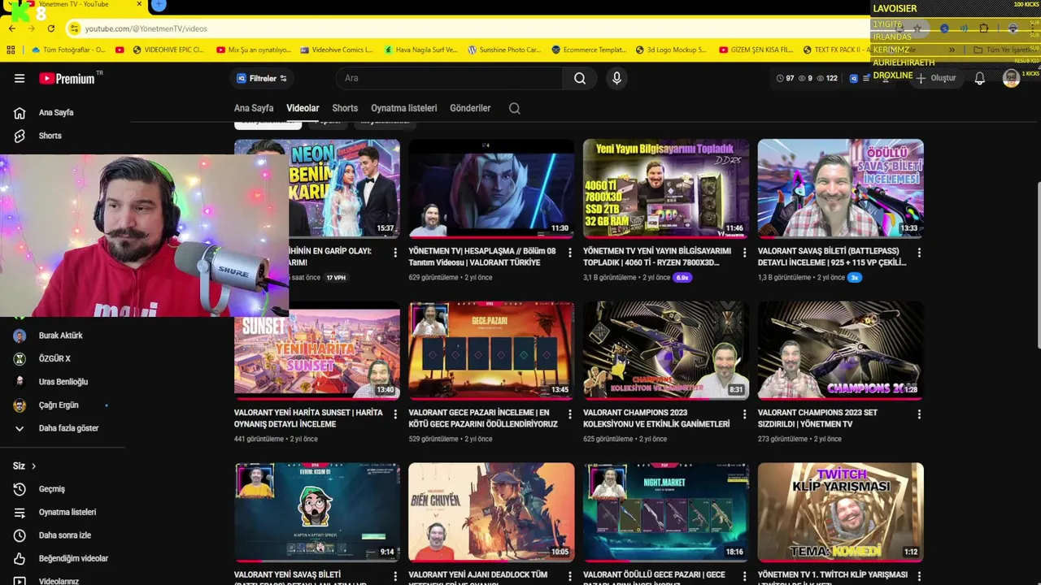Viewport: 1041px width, 585px height.
Task: Open a new browser tab
Action: [159, 5]
